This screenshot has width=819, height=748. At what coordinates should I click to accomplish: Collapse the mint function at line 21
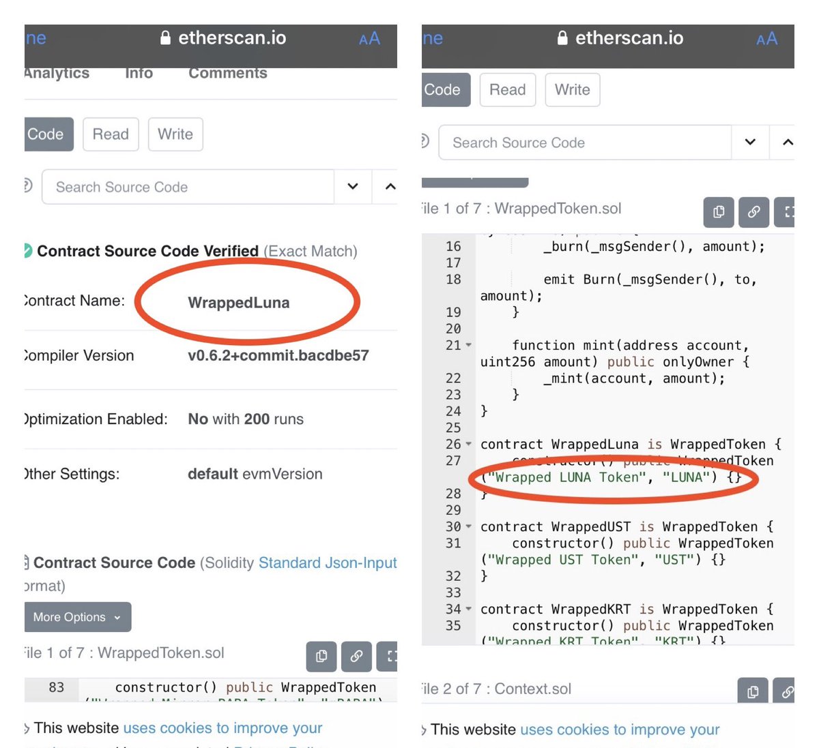click(x=469, y=346)
